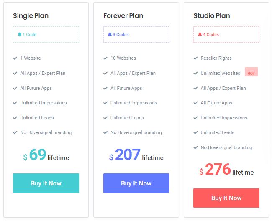The image size is (272, 221).
Task: Click the blue dollar sign before 207
Action: click(x=111, y=157)
